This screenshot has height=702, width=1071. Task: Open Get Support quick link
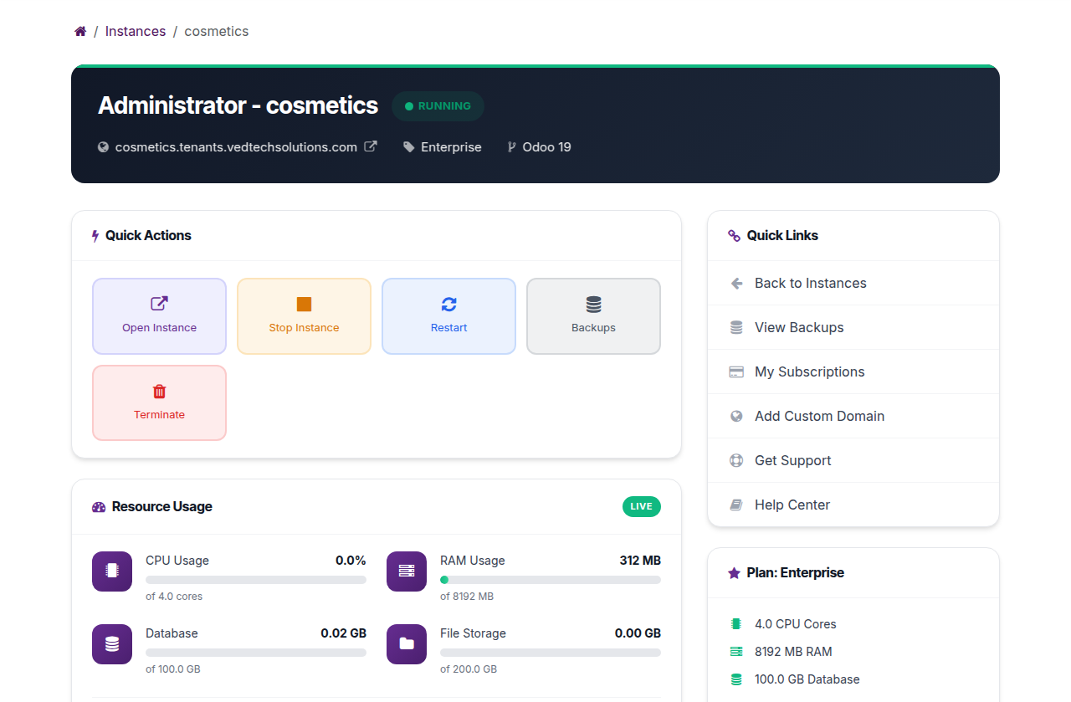[853, 460]
